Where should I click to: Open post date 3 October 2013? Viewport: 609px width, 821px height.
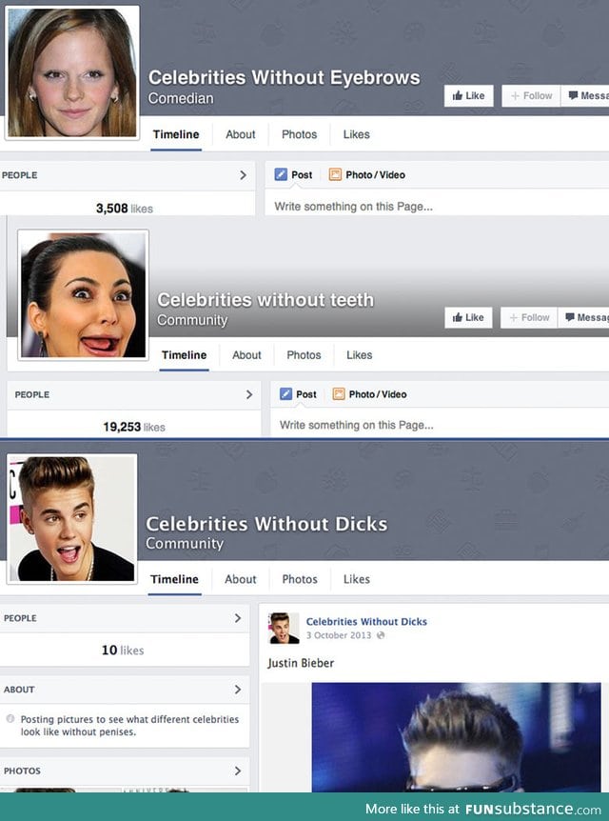[339, 635]
